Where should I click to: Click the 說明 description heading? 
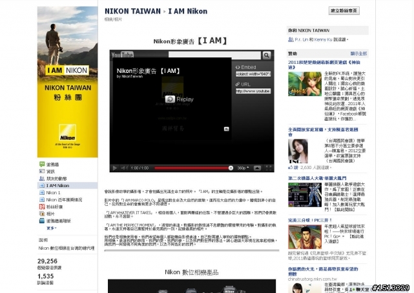coord(43,240)
